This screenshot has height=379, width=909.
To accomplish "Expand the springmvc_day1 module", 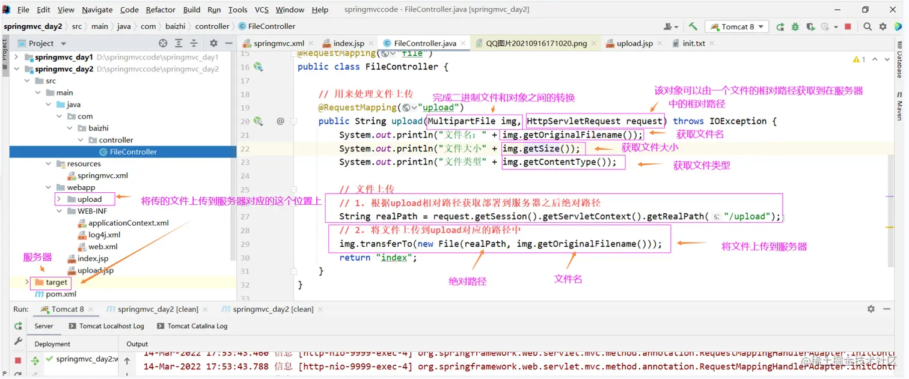I will tap(16, 57).
